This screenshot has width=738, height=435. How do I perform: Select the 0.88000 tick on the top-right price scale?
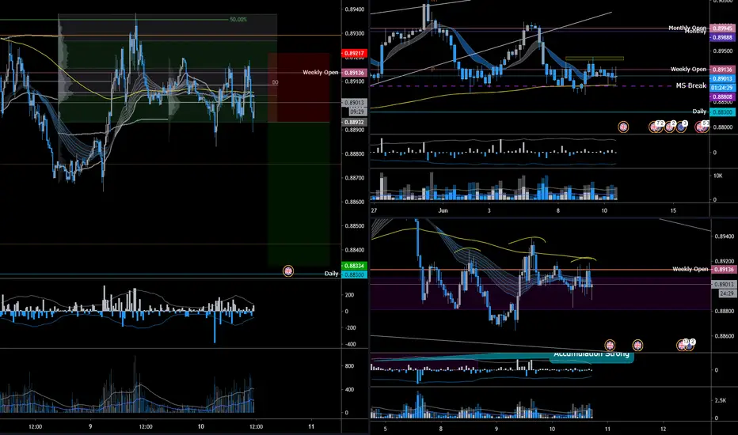723,127
